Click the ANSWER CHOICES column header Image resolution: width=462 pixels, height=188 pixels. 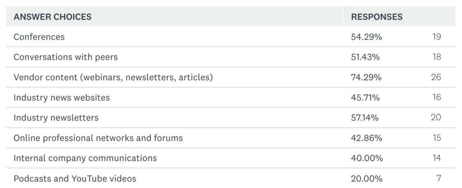[x=52, y=17]
